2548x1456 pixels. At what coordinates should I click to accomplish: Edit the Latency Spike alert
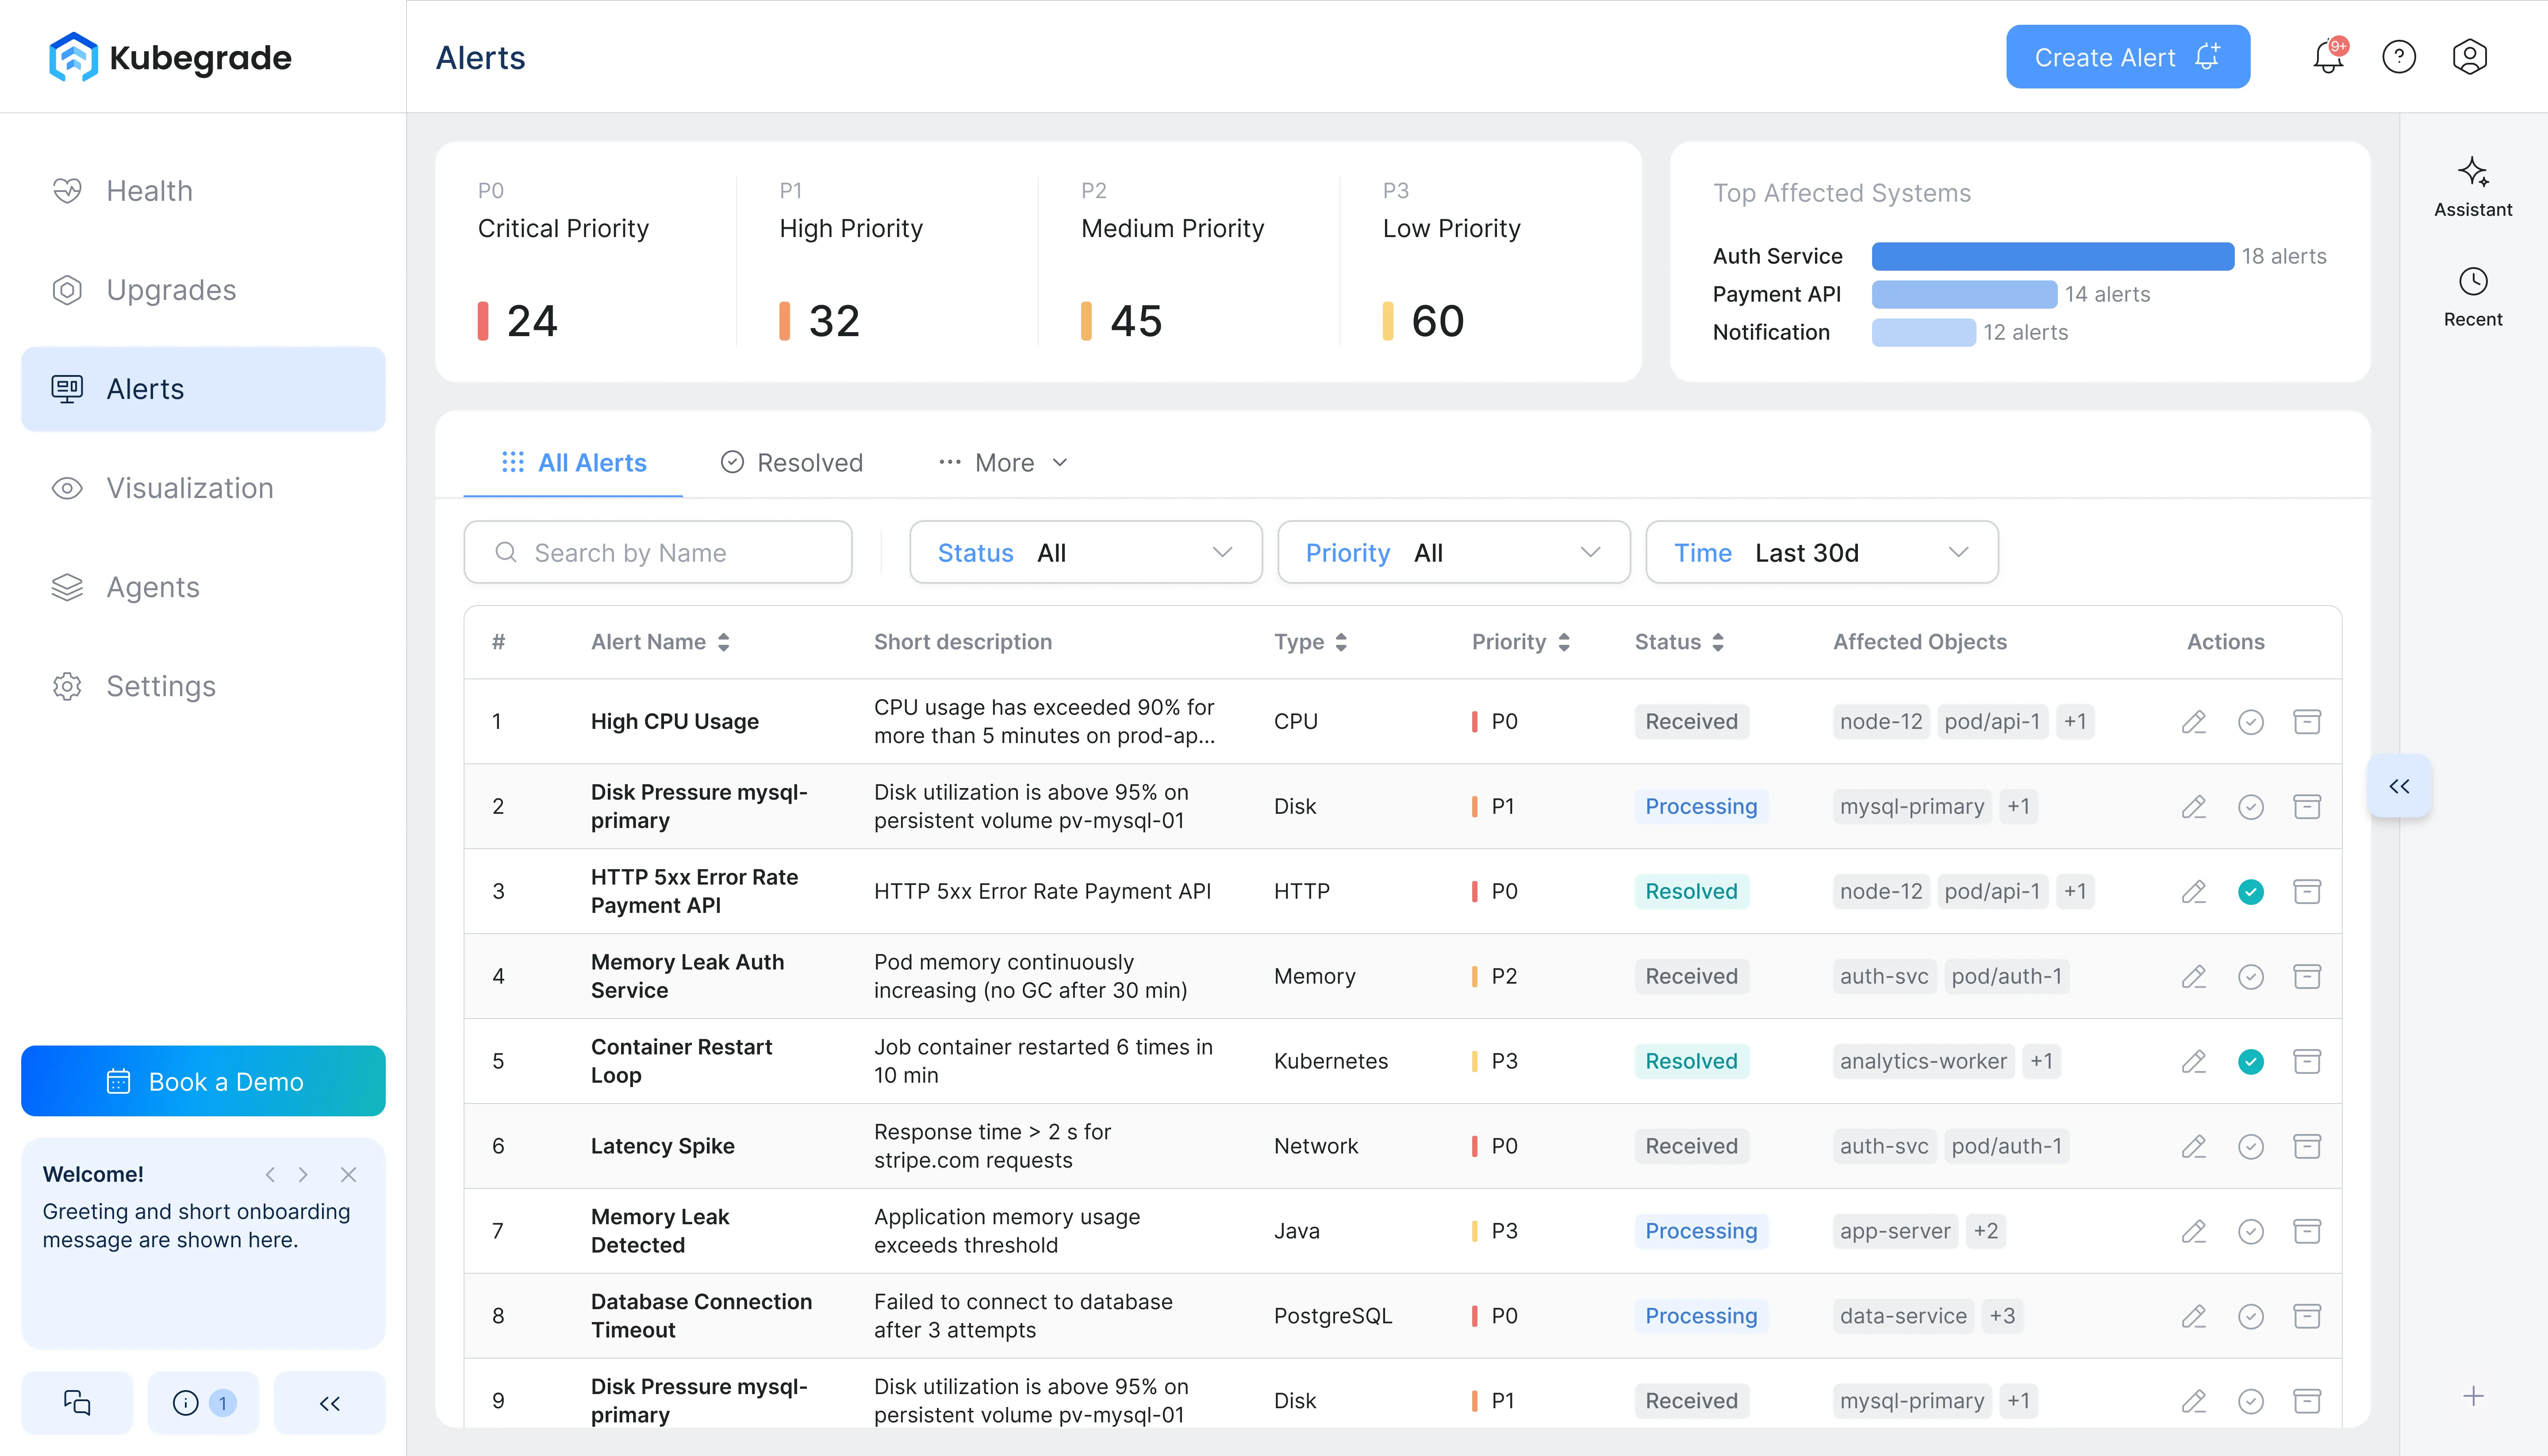coord(2194,1146)
